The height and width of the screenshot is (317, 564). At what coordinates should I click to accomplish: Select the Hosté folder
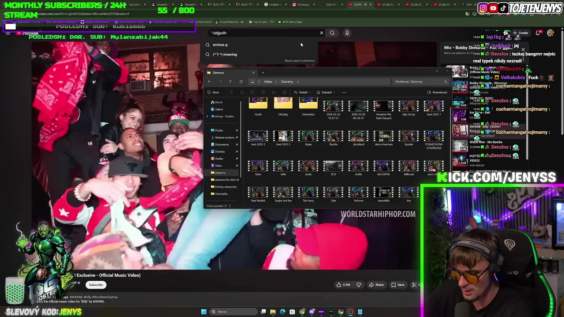coord(258,107)
